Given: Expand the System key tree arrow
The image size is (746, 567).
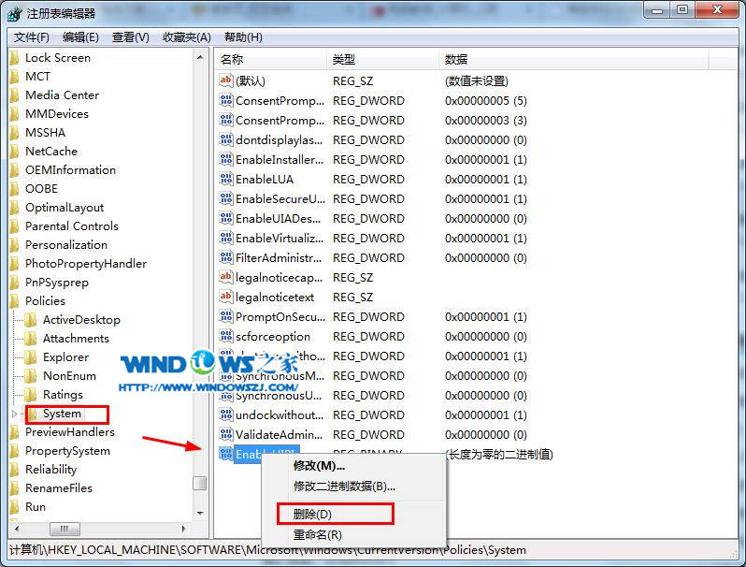Looking at the screenshot, I should point(14,414).
